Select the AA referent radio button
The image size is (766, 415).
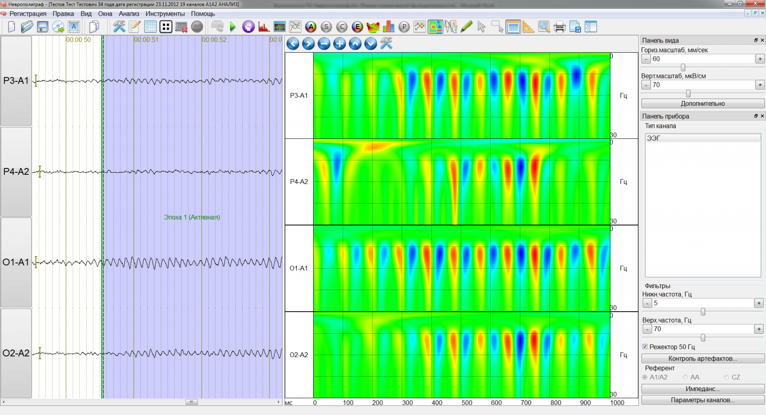click(x=686, y=377)
